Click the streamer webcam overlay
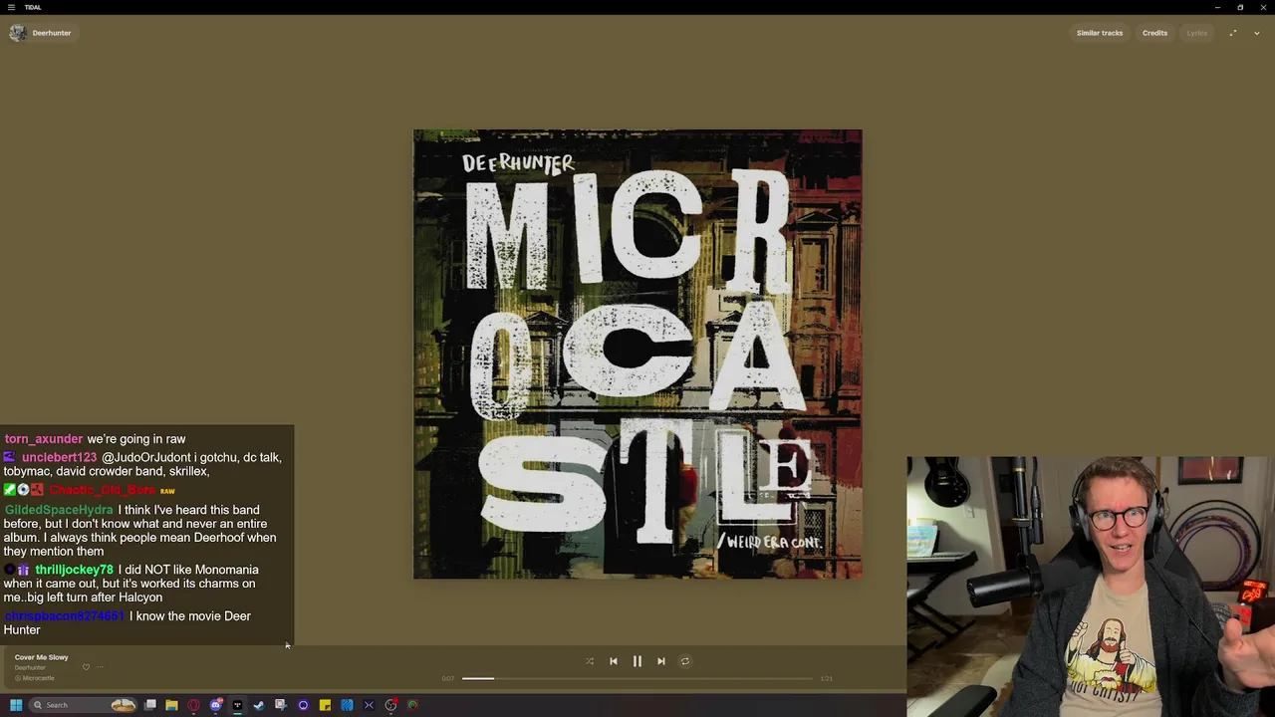Viewport: 1275px width, 717px height. coord(1091,587)
